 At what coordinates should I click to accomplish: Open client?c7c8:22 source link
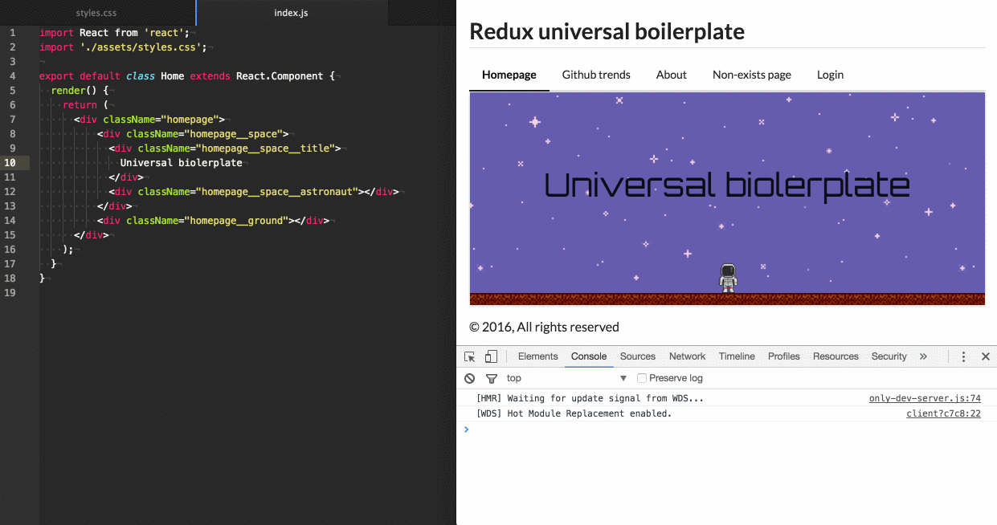click(x=944, y=414)
